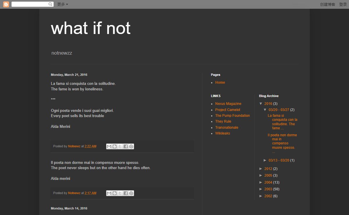Click 登录 in the top navbar

click(343, 4)
